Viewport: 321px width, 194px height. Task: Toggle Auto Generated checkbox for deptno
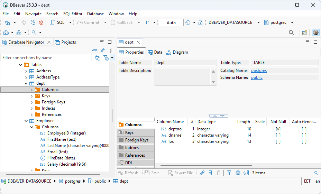coord(304,129)
